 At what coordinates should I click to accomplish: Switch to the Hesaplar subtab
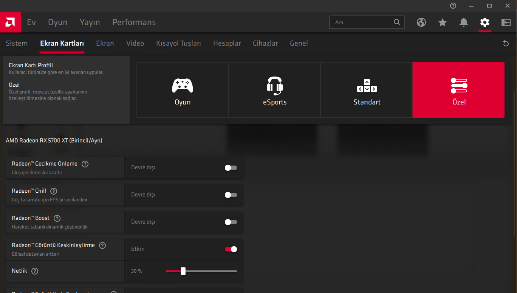click(x=227, y=43)
